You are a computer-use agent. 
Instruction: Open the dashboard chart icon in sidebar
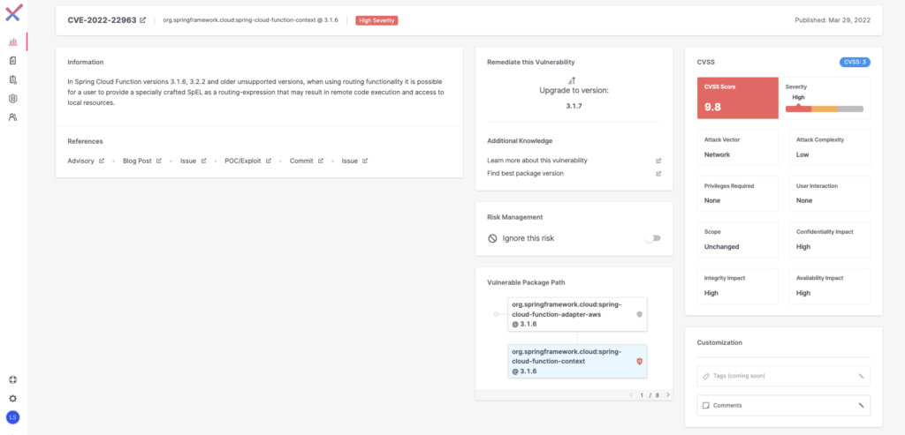[12, 42]
